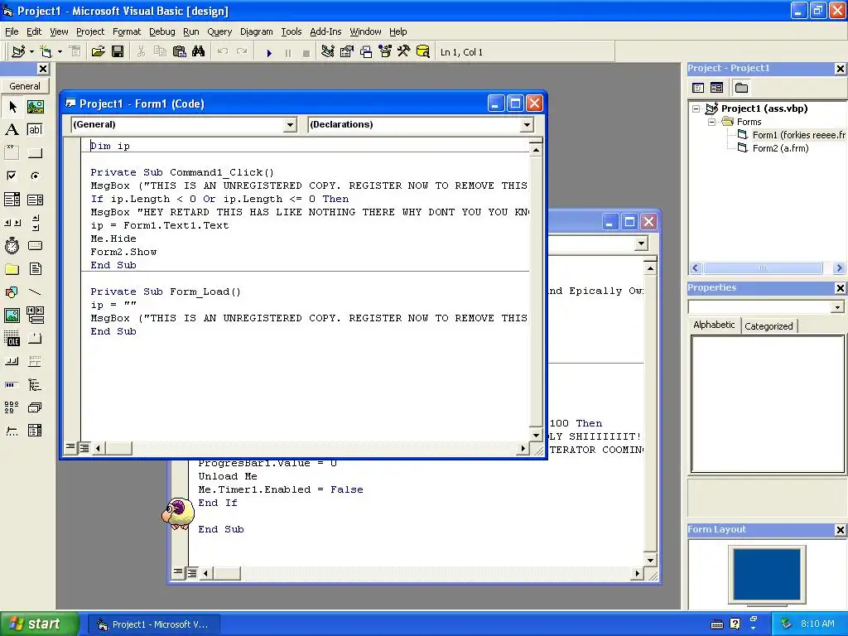Image resolution: width=848 pixels, height=636 pixels.
Task: Close the toolbox panel
Action: 43,69
